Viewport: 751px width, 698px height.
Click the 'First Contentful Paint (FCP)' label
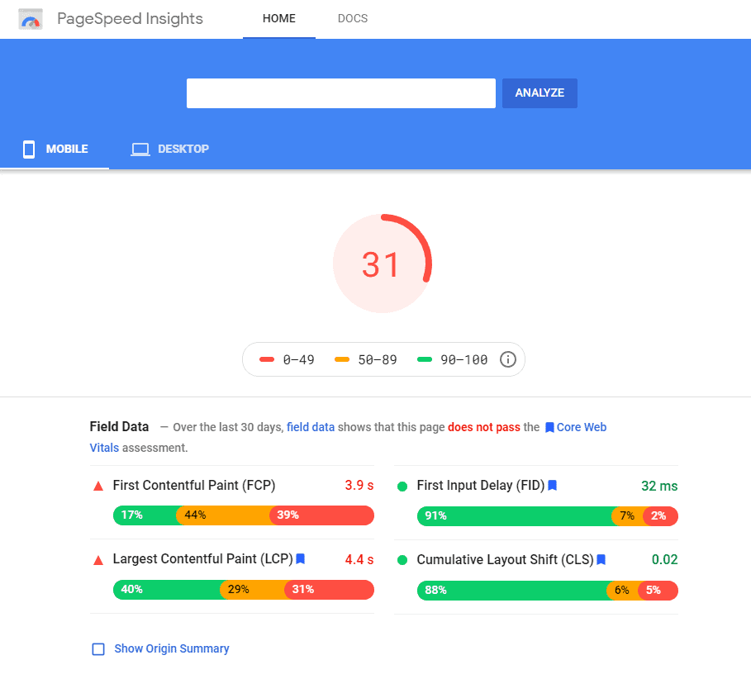(194, 486)
